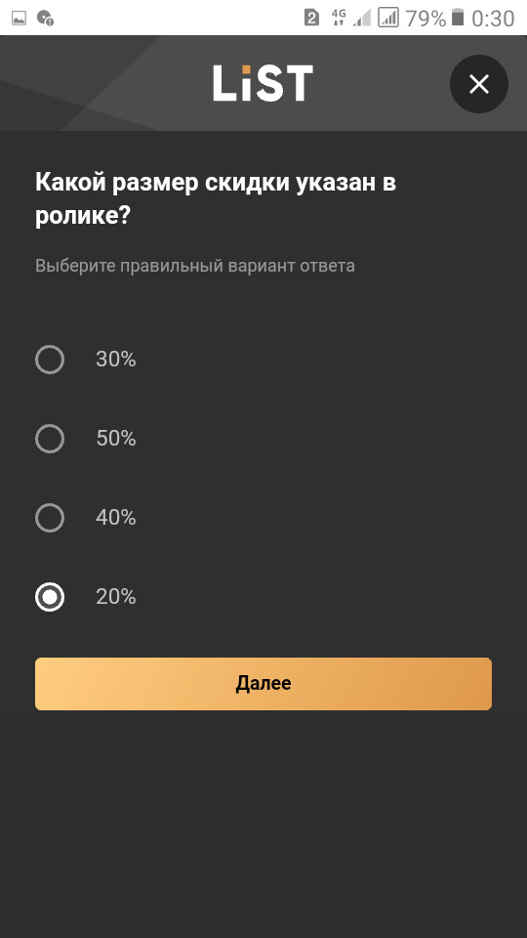Tap the 40% answer label
The image size is (527, 938).
(x=116, y=518)
